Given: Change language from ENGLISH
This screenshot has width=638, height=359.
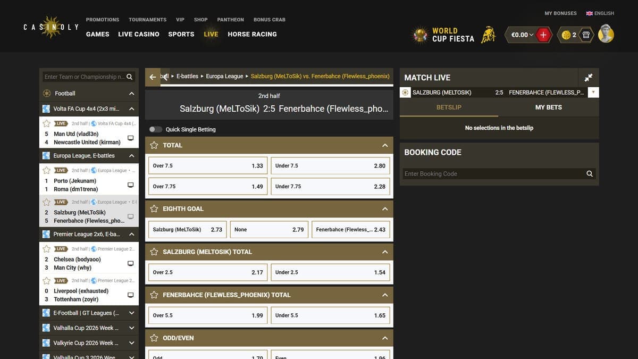Looking at the screenshot, I should pos(600,13).
